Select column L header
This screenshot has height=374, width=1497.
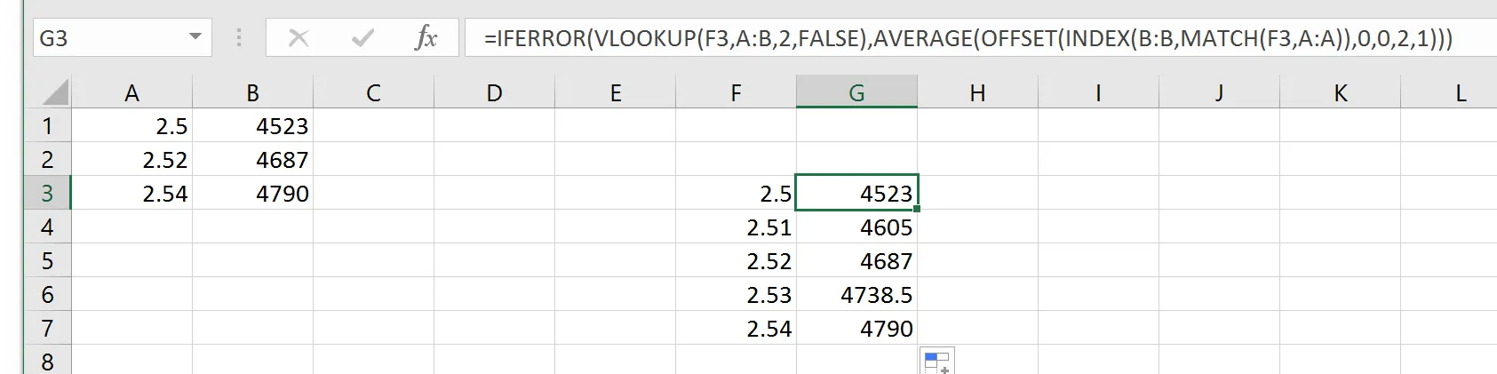point(1461,93)
